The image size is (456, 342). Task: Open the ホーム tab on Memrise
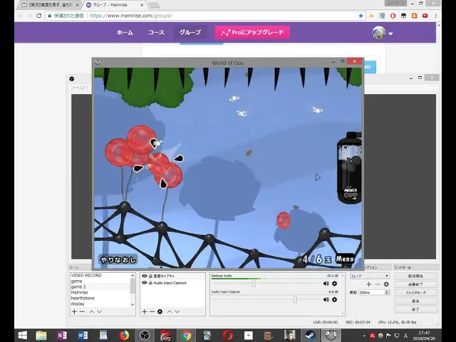(x=125, y=32)
